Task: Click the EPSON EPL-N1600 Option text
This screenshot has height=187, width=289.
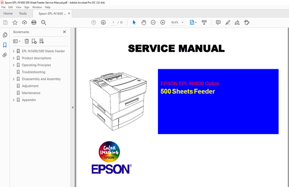Action: [x=190, y=84]
